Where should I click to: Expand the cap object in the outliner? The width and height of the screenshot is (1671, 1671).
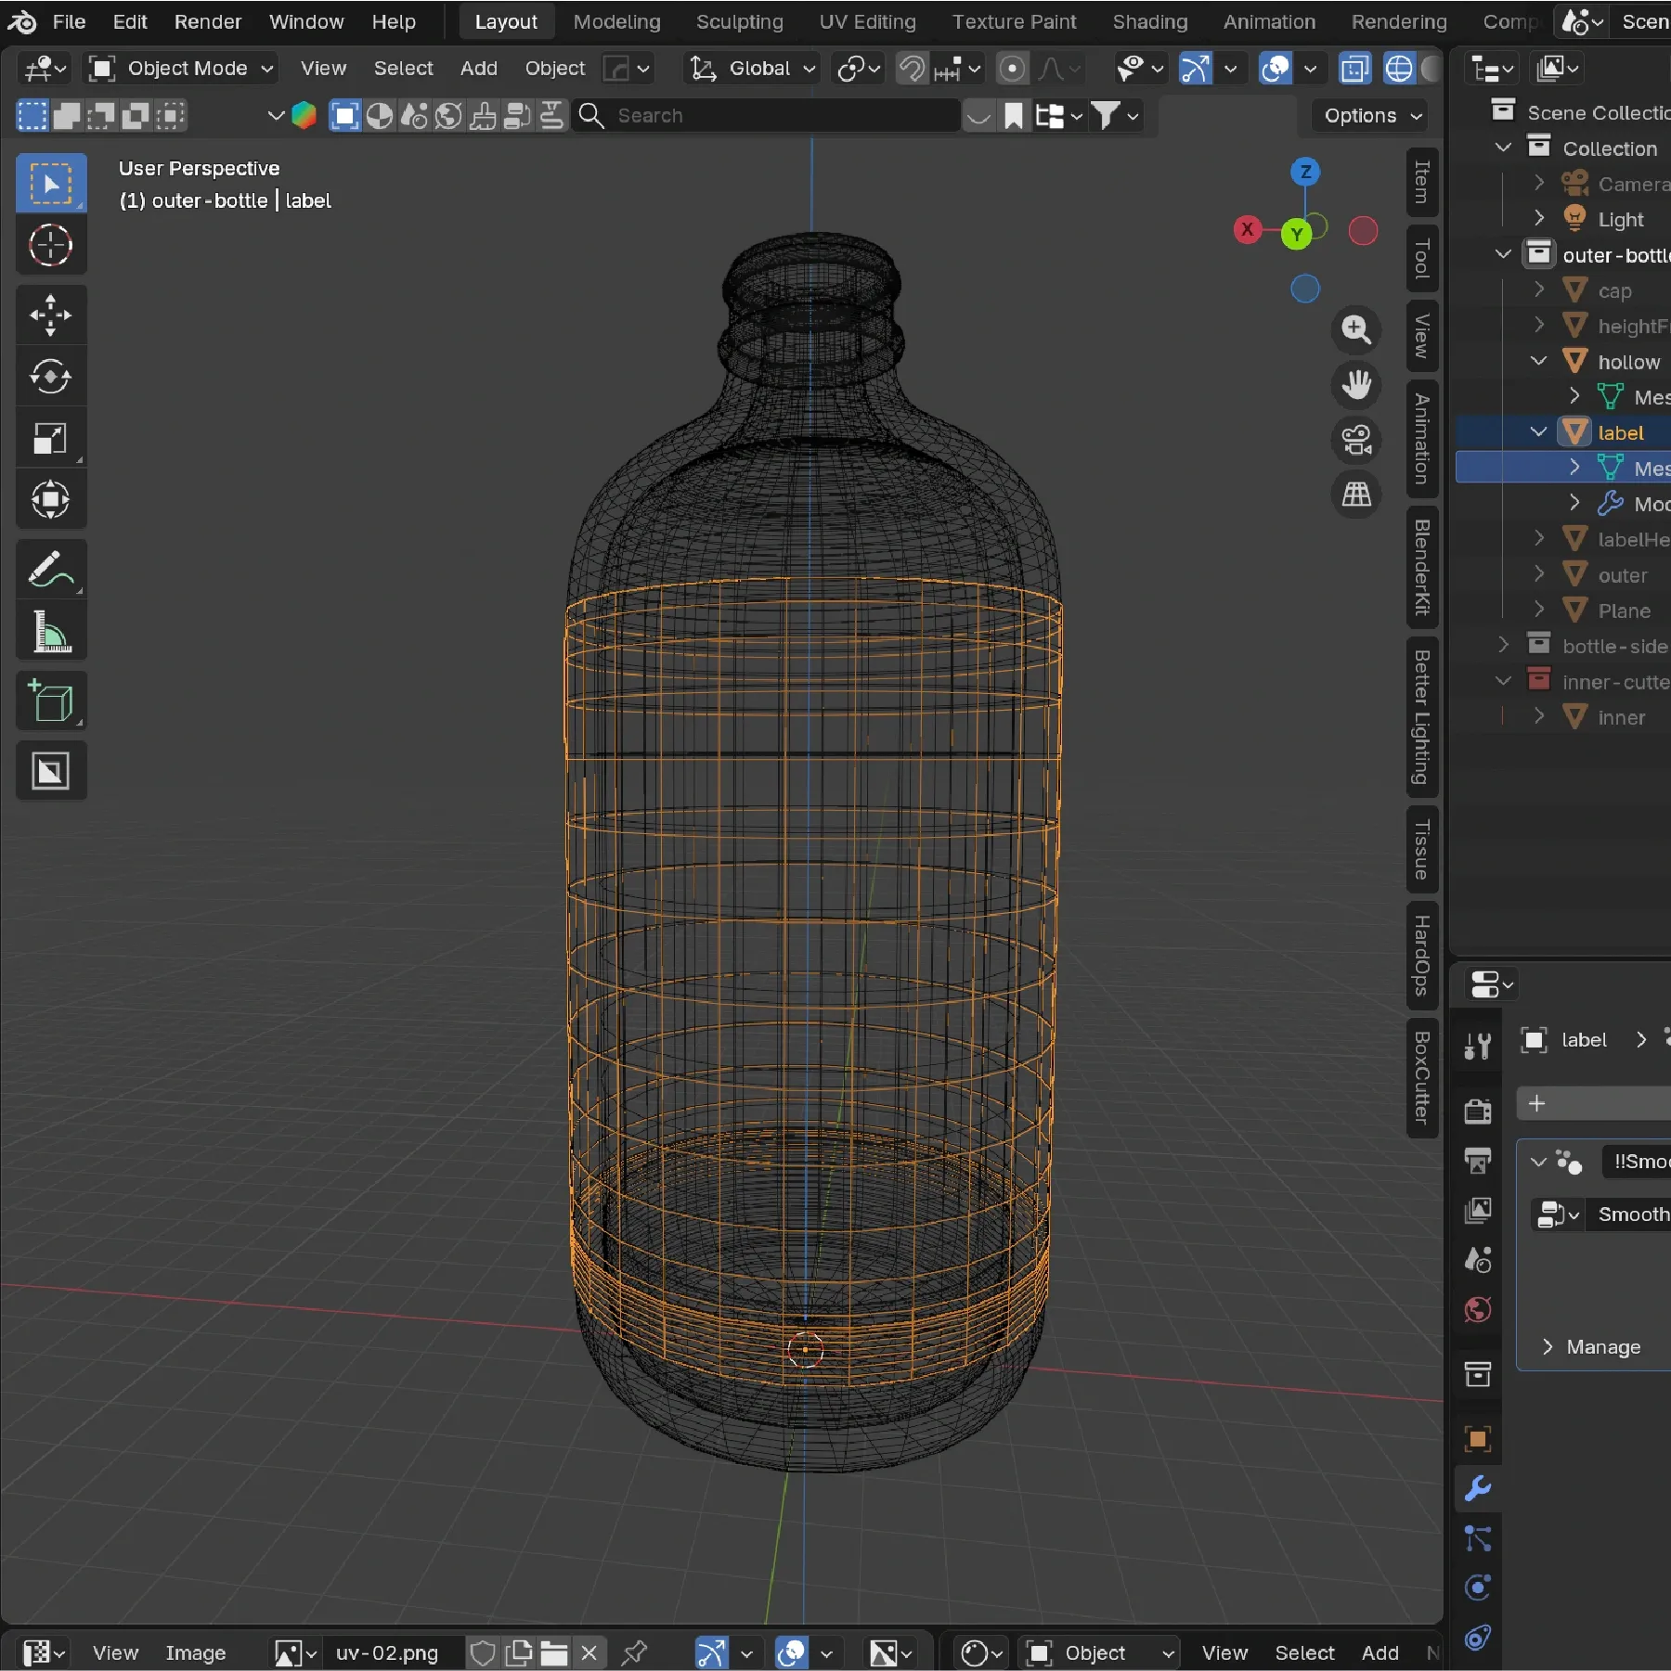click(x=1539, y=289)
